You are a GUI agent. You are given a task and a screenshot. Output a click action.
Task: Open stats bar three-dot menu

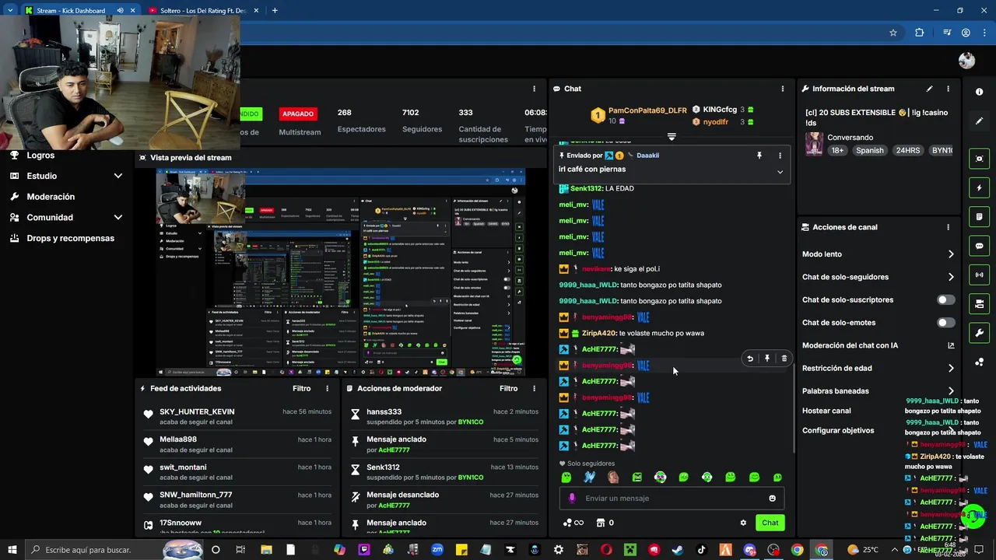click(534, 89)
